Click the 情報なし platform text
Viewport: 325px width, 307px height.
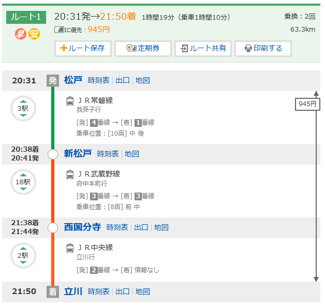tap(147, 270)
